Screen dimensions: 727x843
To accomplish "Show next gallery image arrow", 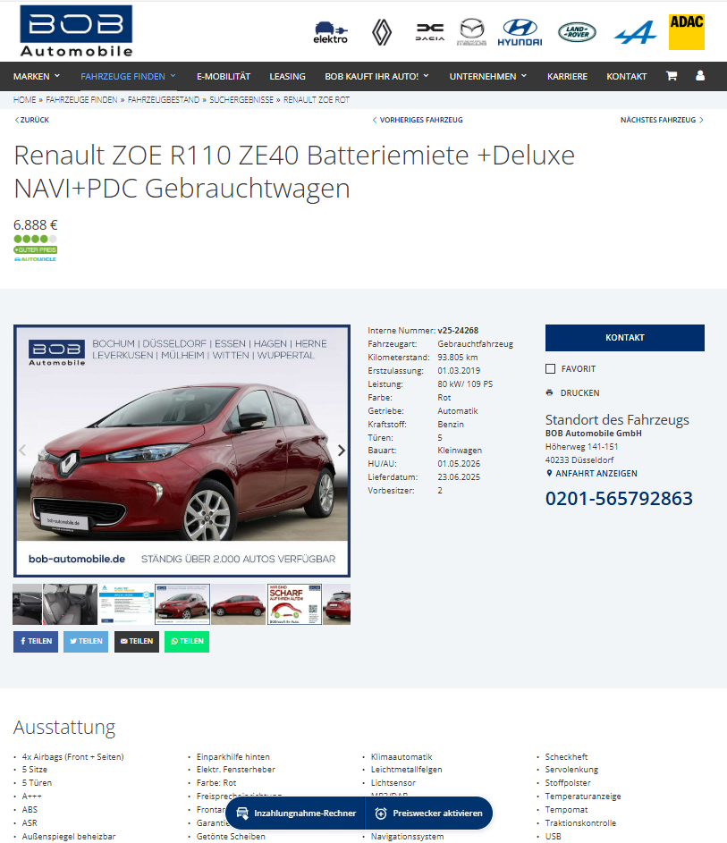I will tap(341, 450).
